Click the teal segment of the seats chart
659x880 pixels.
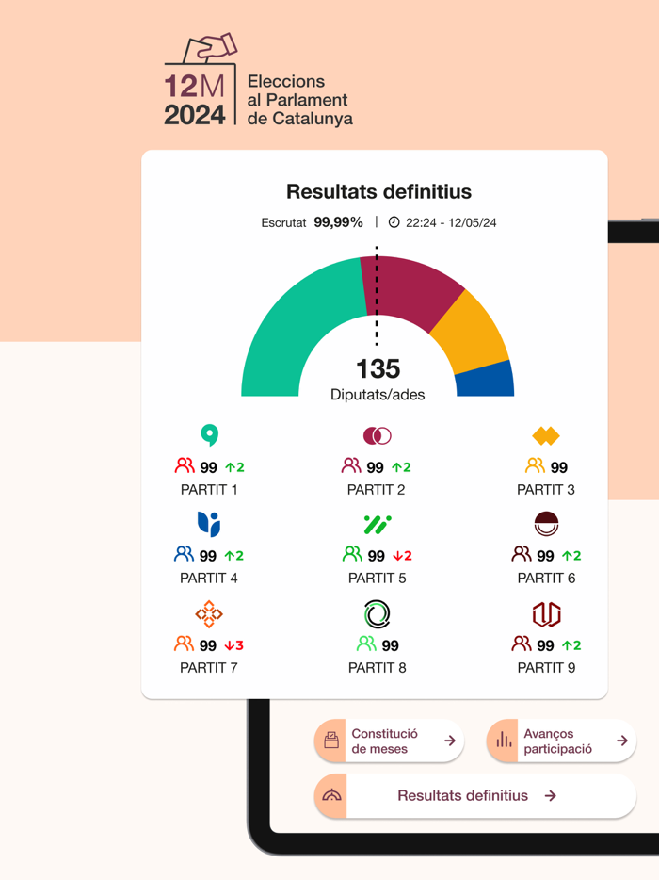click(282, 301)
